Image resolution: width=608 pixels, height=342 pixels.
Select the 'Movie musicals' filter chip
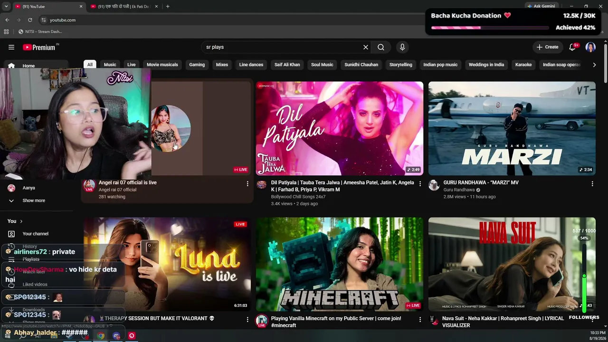coord(162,65)
